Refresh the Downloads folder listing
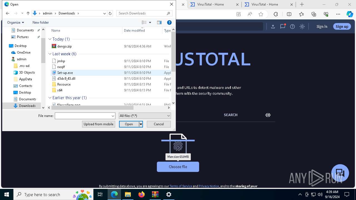 [110, 13]
